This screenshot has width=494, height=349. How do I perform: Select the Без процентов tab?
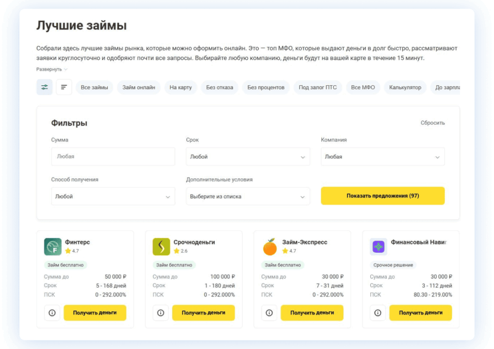tap(266, 88)
